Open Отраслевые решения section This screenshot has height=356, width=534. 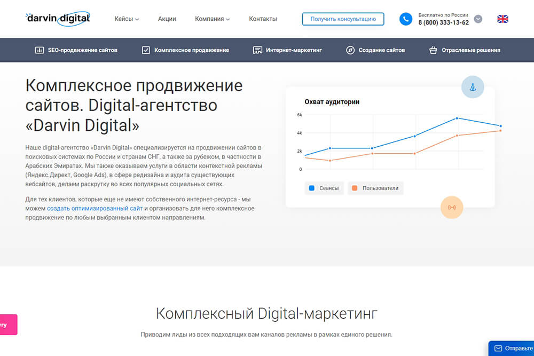[x=465, y=50]
